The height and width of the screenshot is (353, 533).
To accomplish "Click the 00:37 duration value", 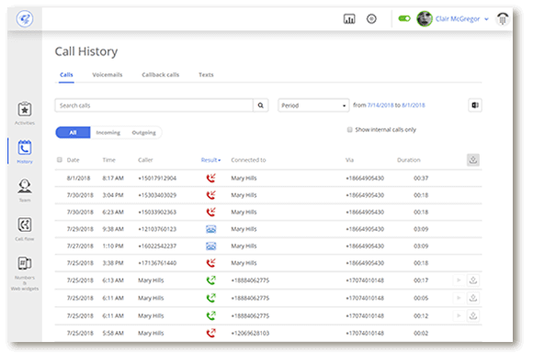I will [x=421, y=178].
